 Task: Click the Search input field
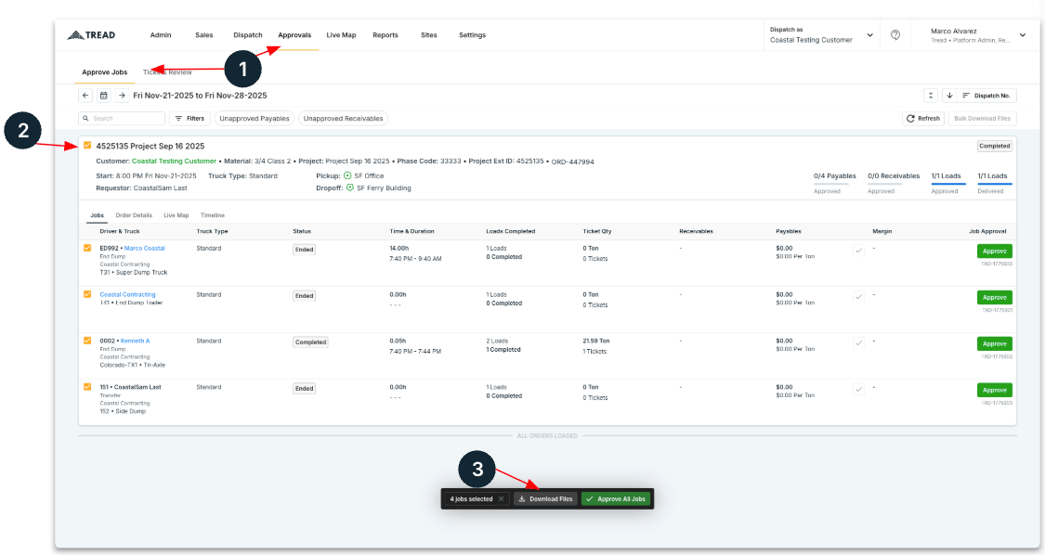click(122, 119)
